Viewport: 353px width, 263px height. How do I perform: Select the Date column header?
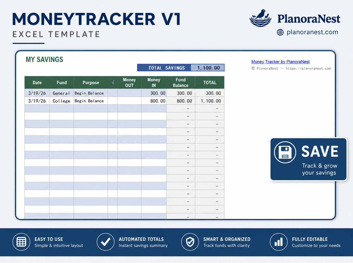[x=37, y=82]
